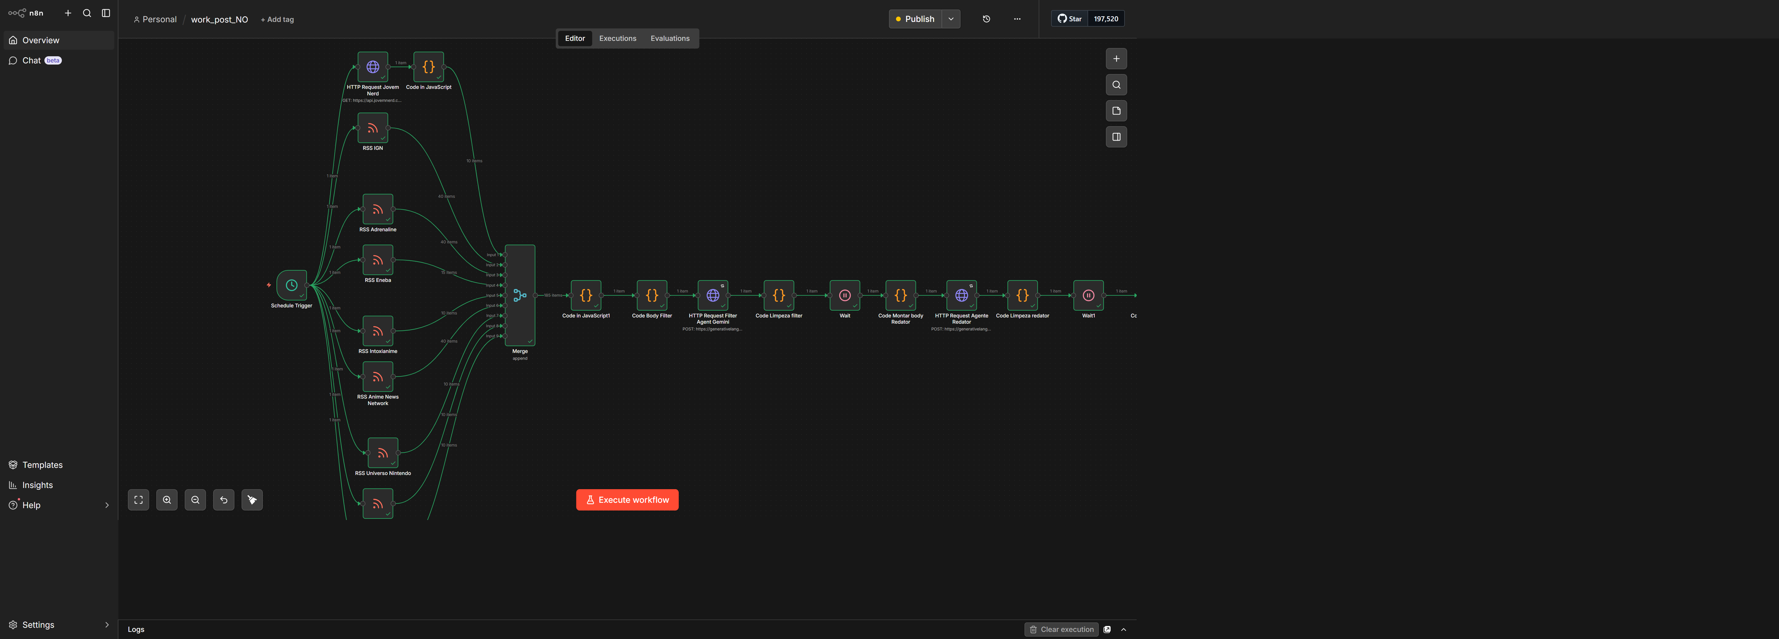The image size is (1779, 639).
Task: Expand the Settings chevron arrow
Action: pos(107,624)
